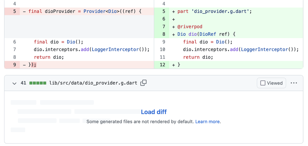Image resolution: width=308 pixels, height=146 pixels.
Task: Click 'final dio = Dio();' on right side
Action: click(x=208, y=42)
